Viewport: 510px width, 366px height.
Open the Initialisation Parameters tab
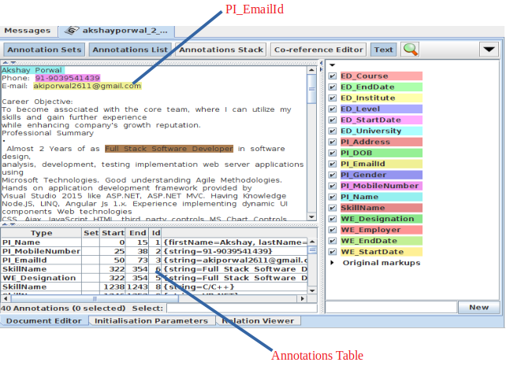click(152, 321)
